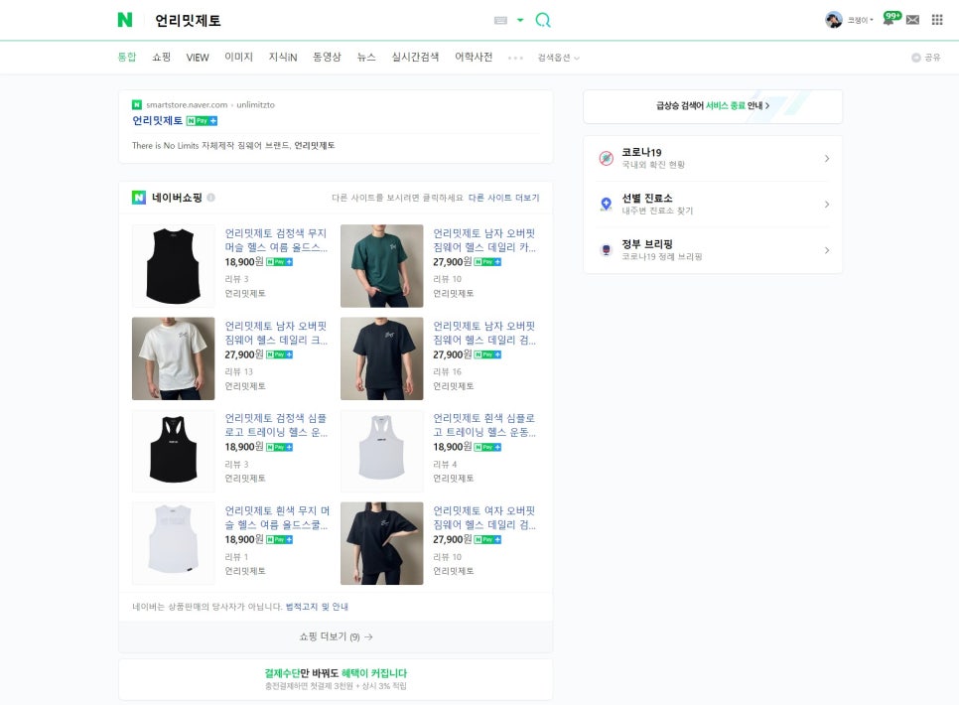Viewport: 959px width, 705px height.
Task: Open the green t-shirt product thumbnail
Action: (x=381, y=265)
